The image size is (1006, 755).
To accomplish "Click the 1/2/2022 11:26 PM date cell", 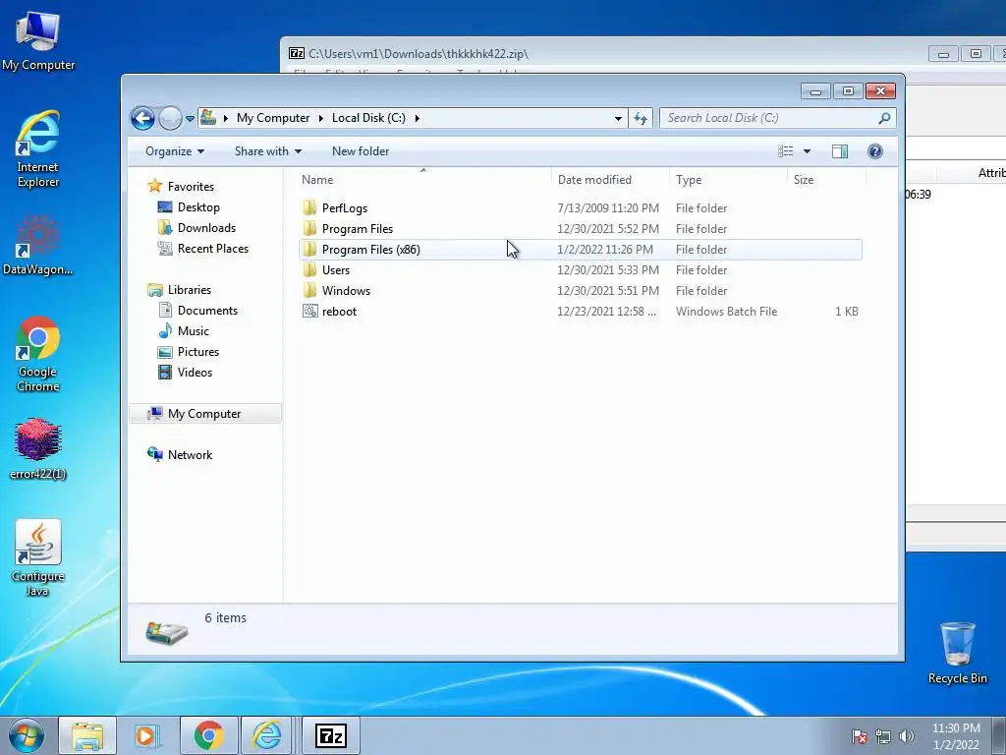I will click(605, 249).
